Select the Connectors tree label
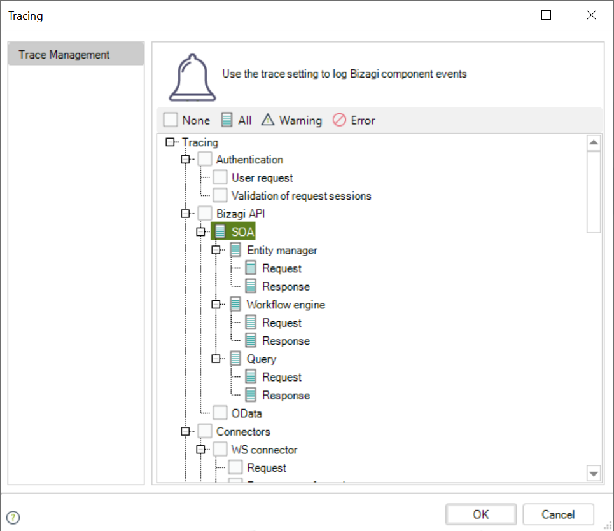614x531 pixels. click(243, 431)
